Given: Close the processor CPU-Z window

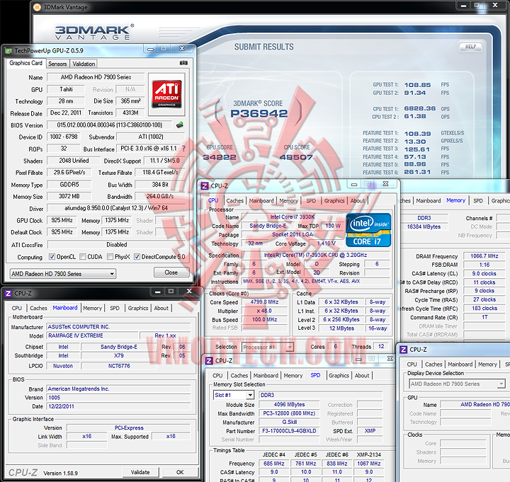Looking at the screenshot, I should point(386,184).
